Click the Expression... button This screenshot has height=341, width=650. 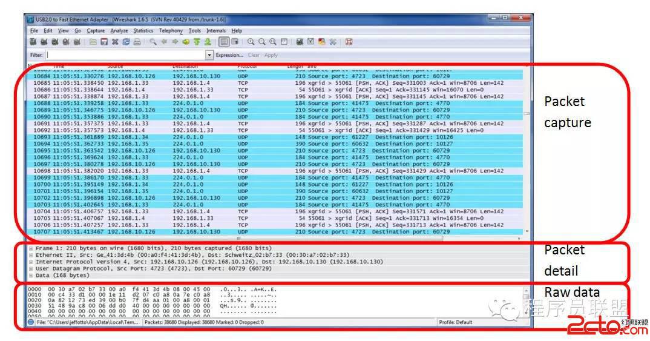(229, 55)
